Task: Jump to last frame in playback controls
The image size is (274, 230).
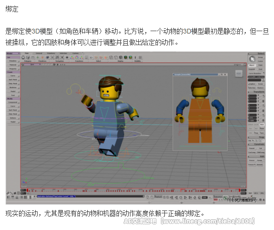Action: 190,197
